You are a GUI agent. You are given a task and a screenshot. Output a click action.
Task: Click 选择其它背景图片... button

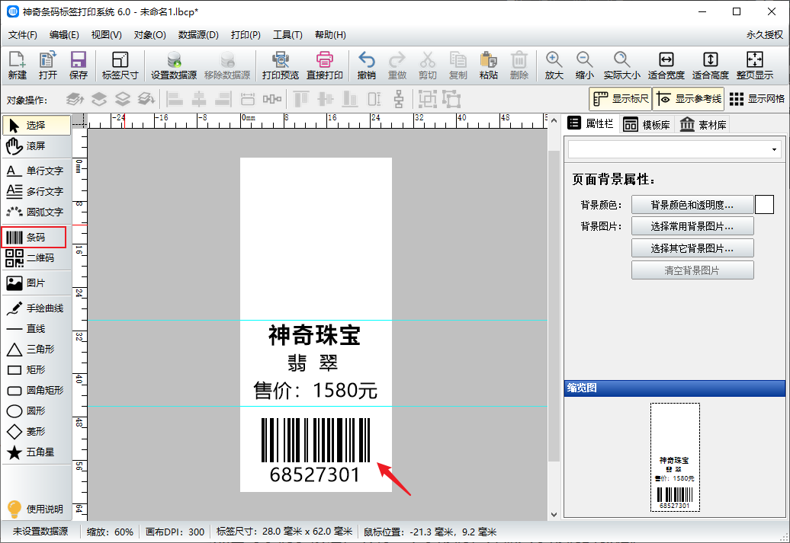pyautogui.click(x=692, y=248)
